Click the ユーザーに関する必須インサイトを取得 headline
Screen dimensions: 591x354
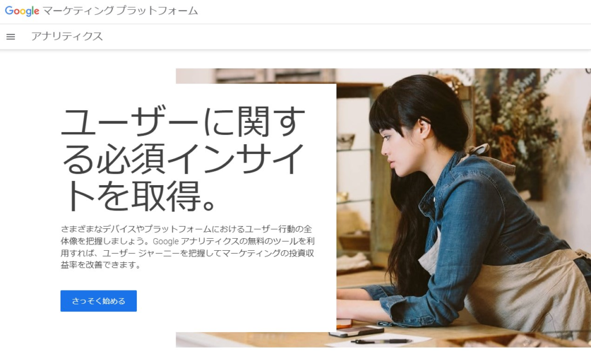pos(183,159)
